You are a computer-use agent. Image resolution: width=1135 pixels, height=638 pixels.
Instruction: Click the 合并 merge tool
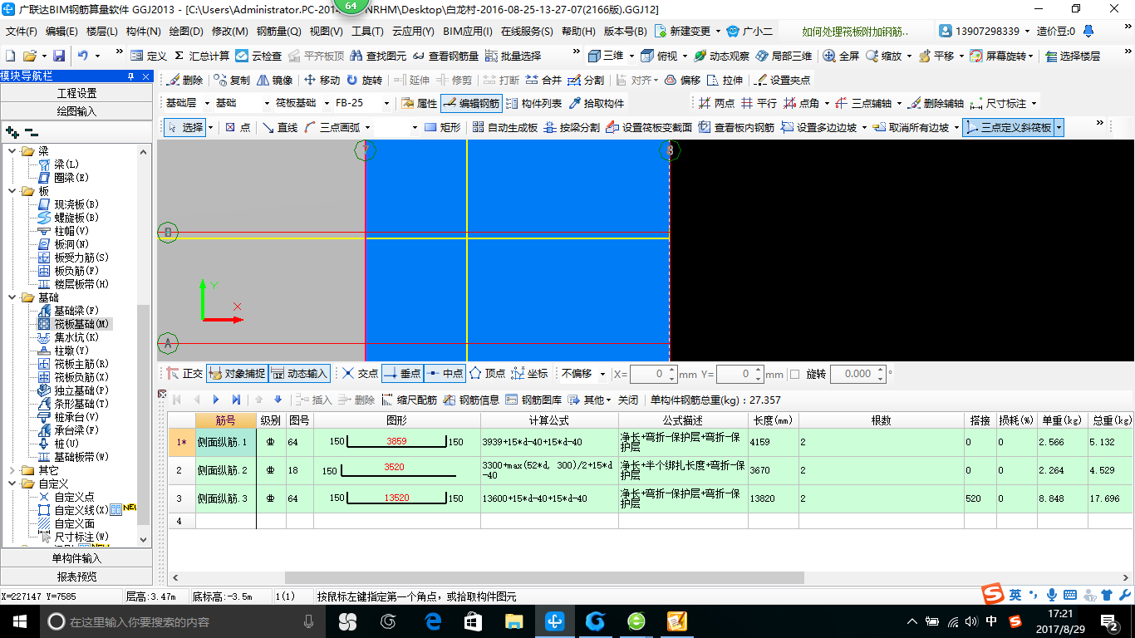click(x=543, y=81)
